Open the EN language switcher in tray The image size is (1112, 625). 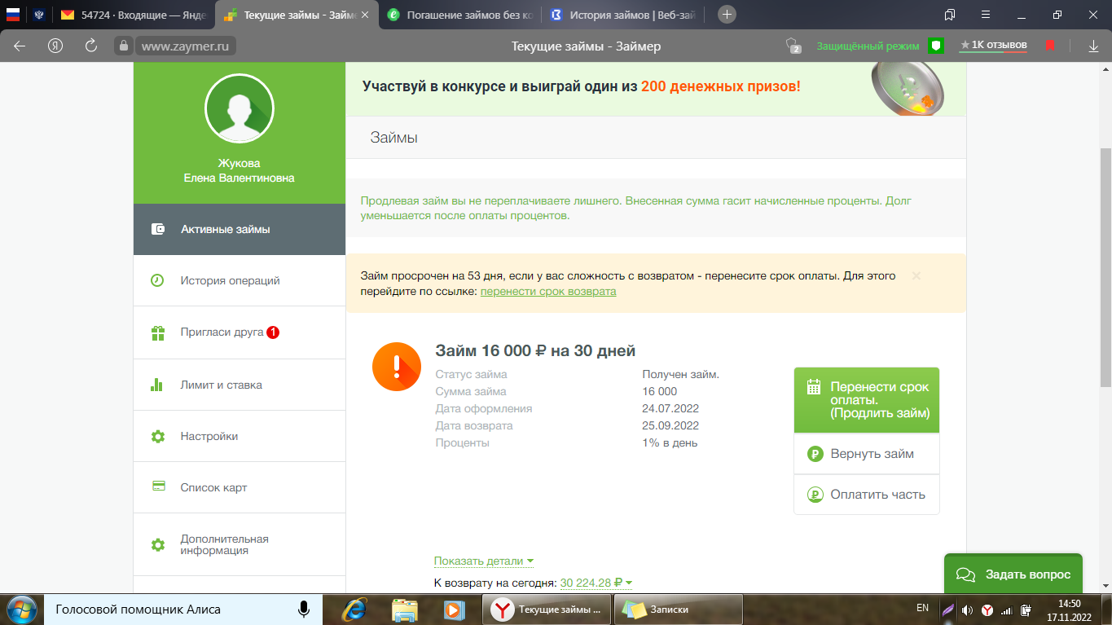(922, 608)
